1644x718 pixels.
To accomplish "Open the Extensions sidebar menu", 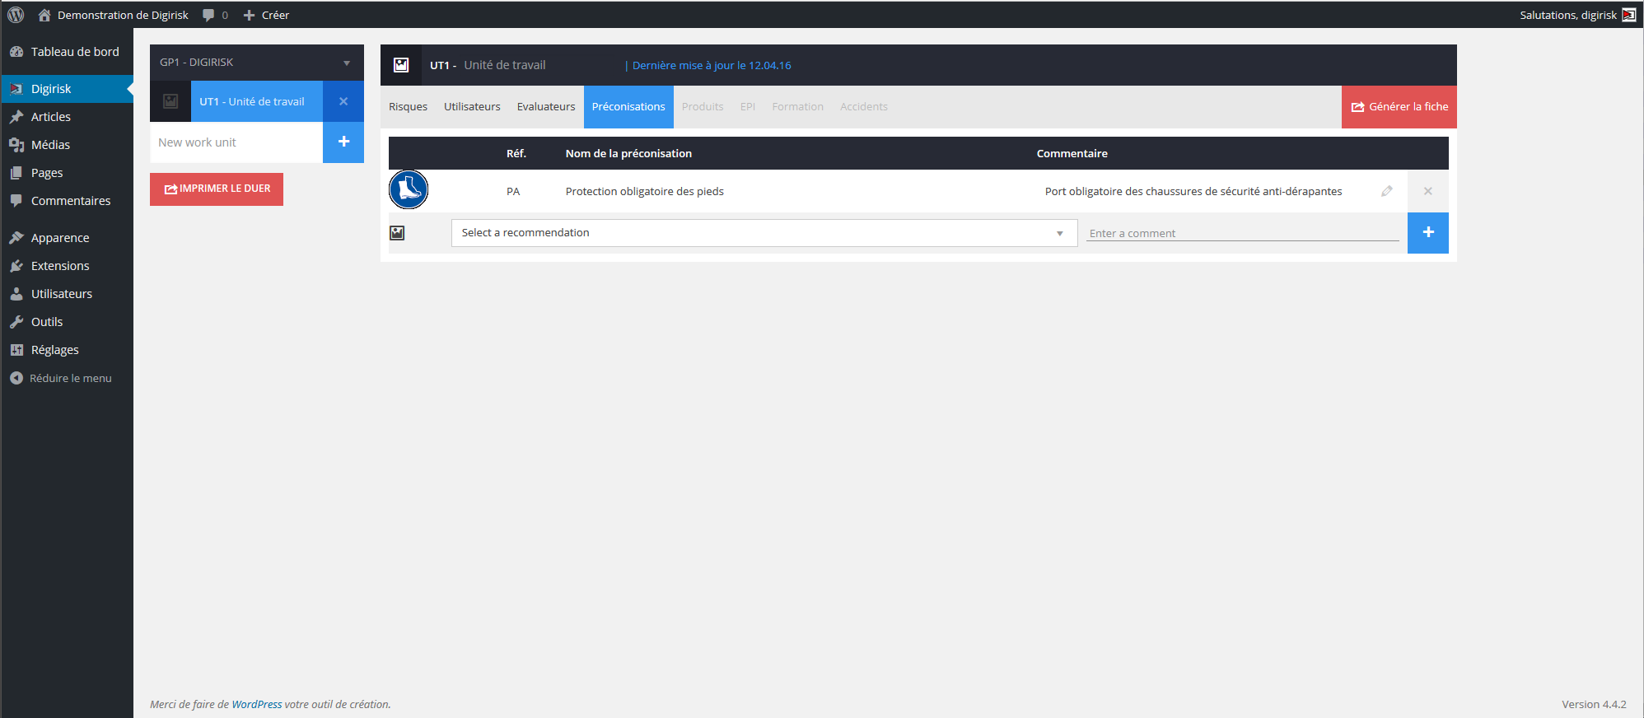I will 67,266.
